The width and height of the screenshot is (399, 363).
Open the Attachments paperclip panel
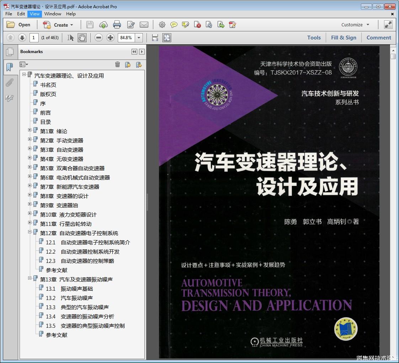coord(9,83)
